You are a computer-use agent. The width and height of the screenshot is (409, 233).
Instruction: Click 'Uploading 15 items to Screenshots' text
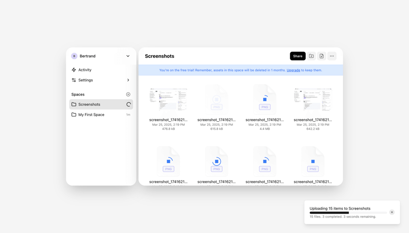click(x=340, y=208)
